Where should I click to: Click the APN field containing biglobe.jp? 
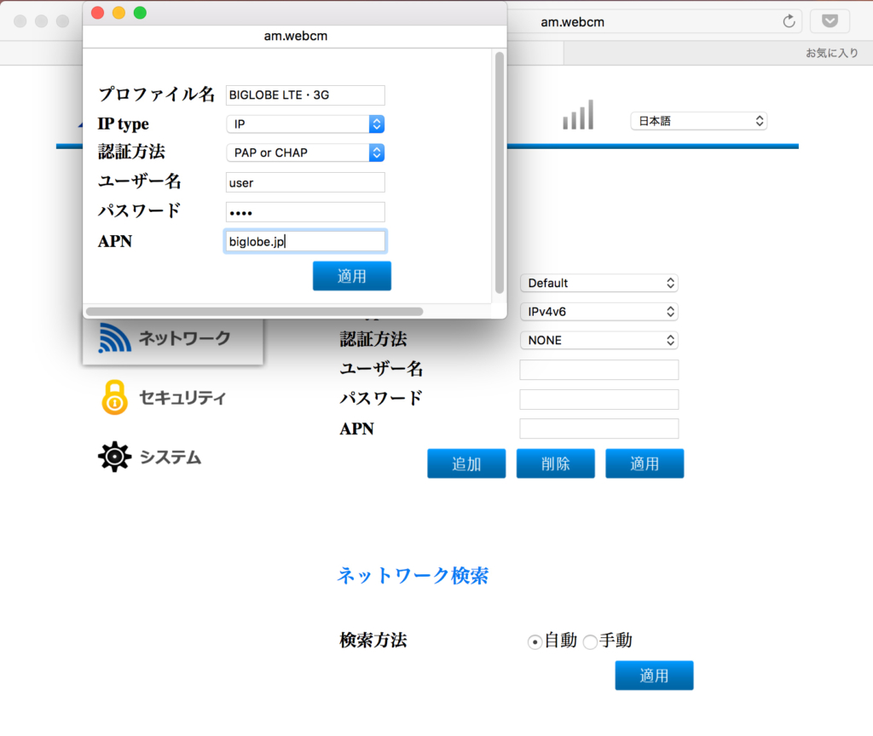[x=305, y=241]
